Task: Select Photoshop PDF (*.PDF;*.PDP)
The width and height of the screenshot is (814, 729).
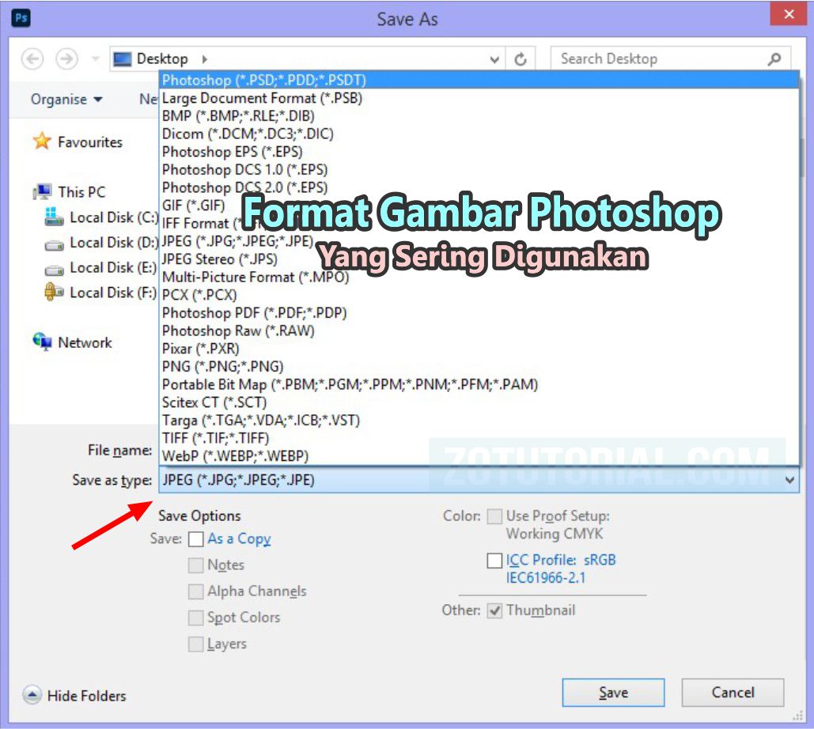Action: 479,313
